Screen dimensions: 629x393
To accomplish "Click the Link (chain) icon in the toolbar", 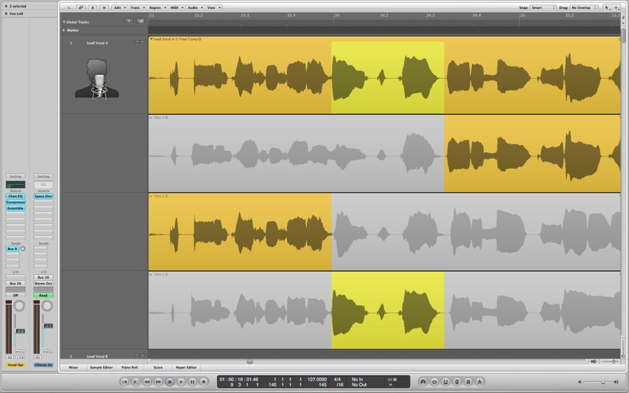I will tap(81, 8).
